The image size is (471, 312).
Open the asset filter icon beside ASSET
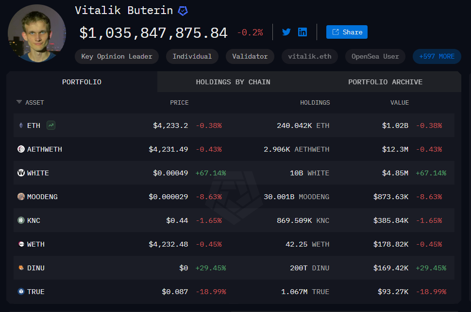(x=19, y=102)
